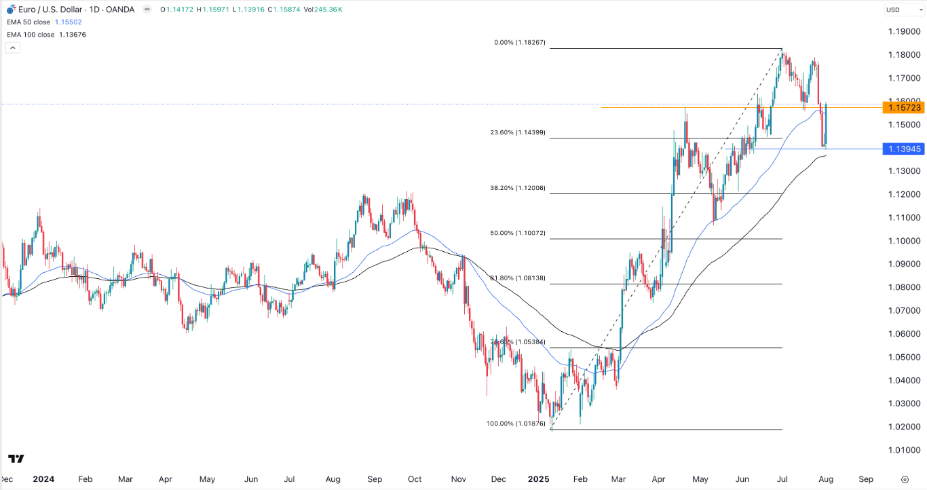927x490 pixels.
Task: Select the EMA 50 close indicator label
Action: point(28,22)
